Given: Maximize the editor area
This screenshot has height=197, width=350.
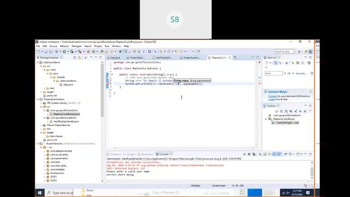Looking at the screenshot, I should click(x=257, y=57).
